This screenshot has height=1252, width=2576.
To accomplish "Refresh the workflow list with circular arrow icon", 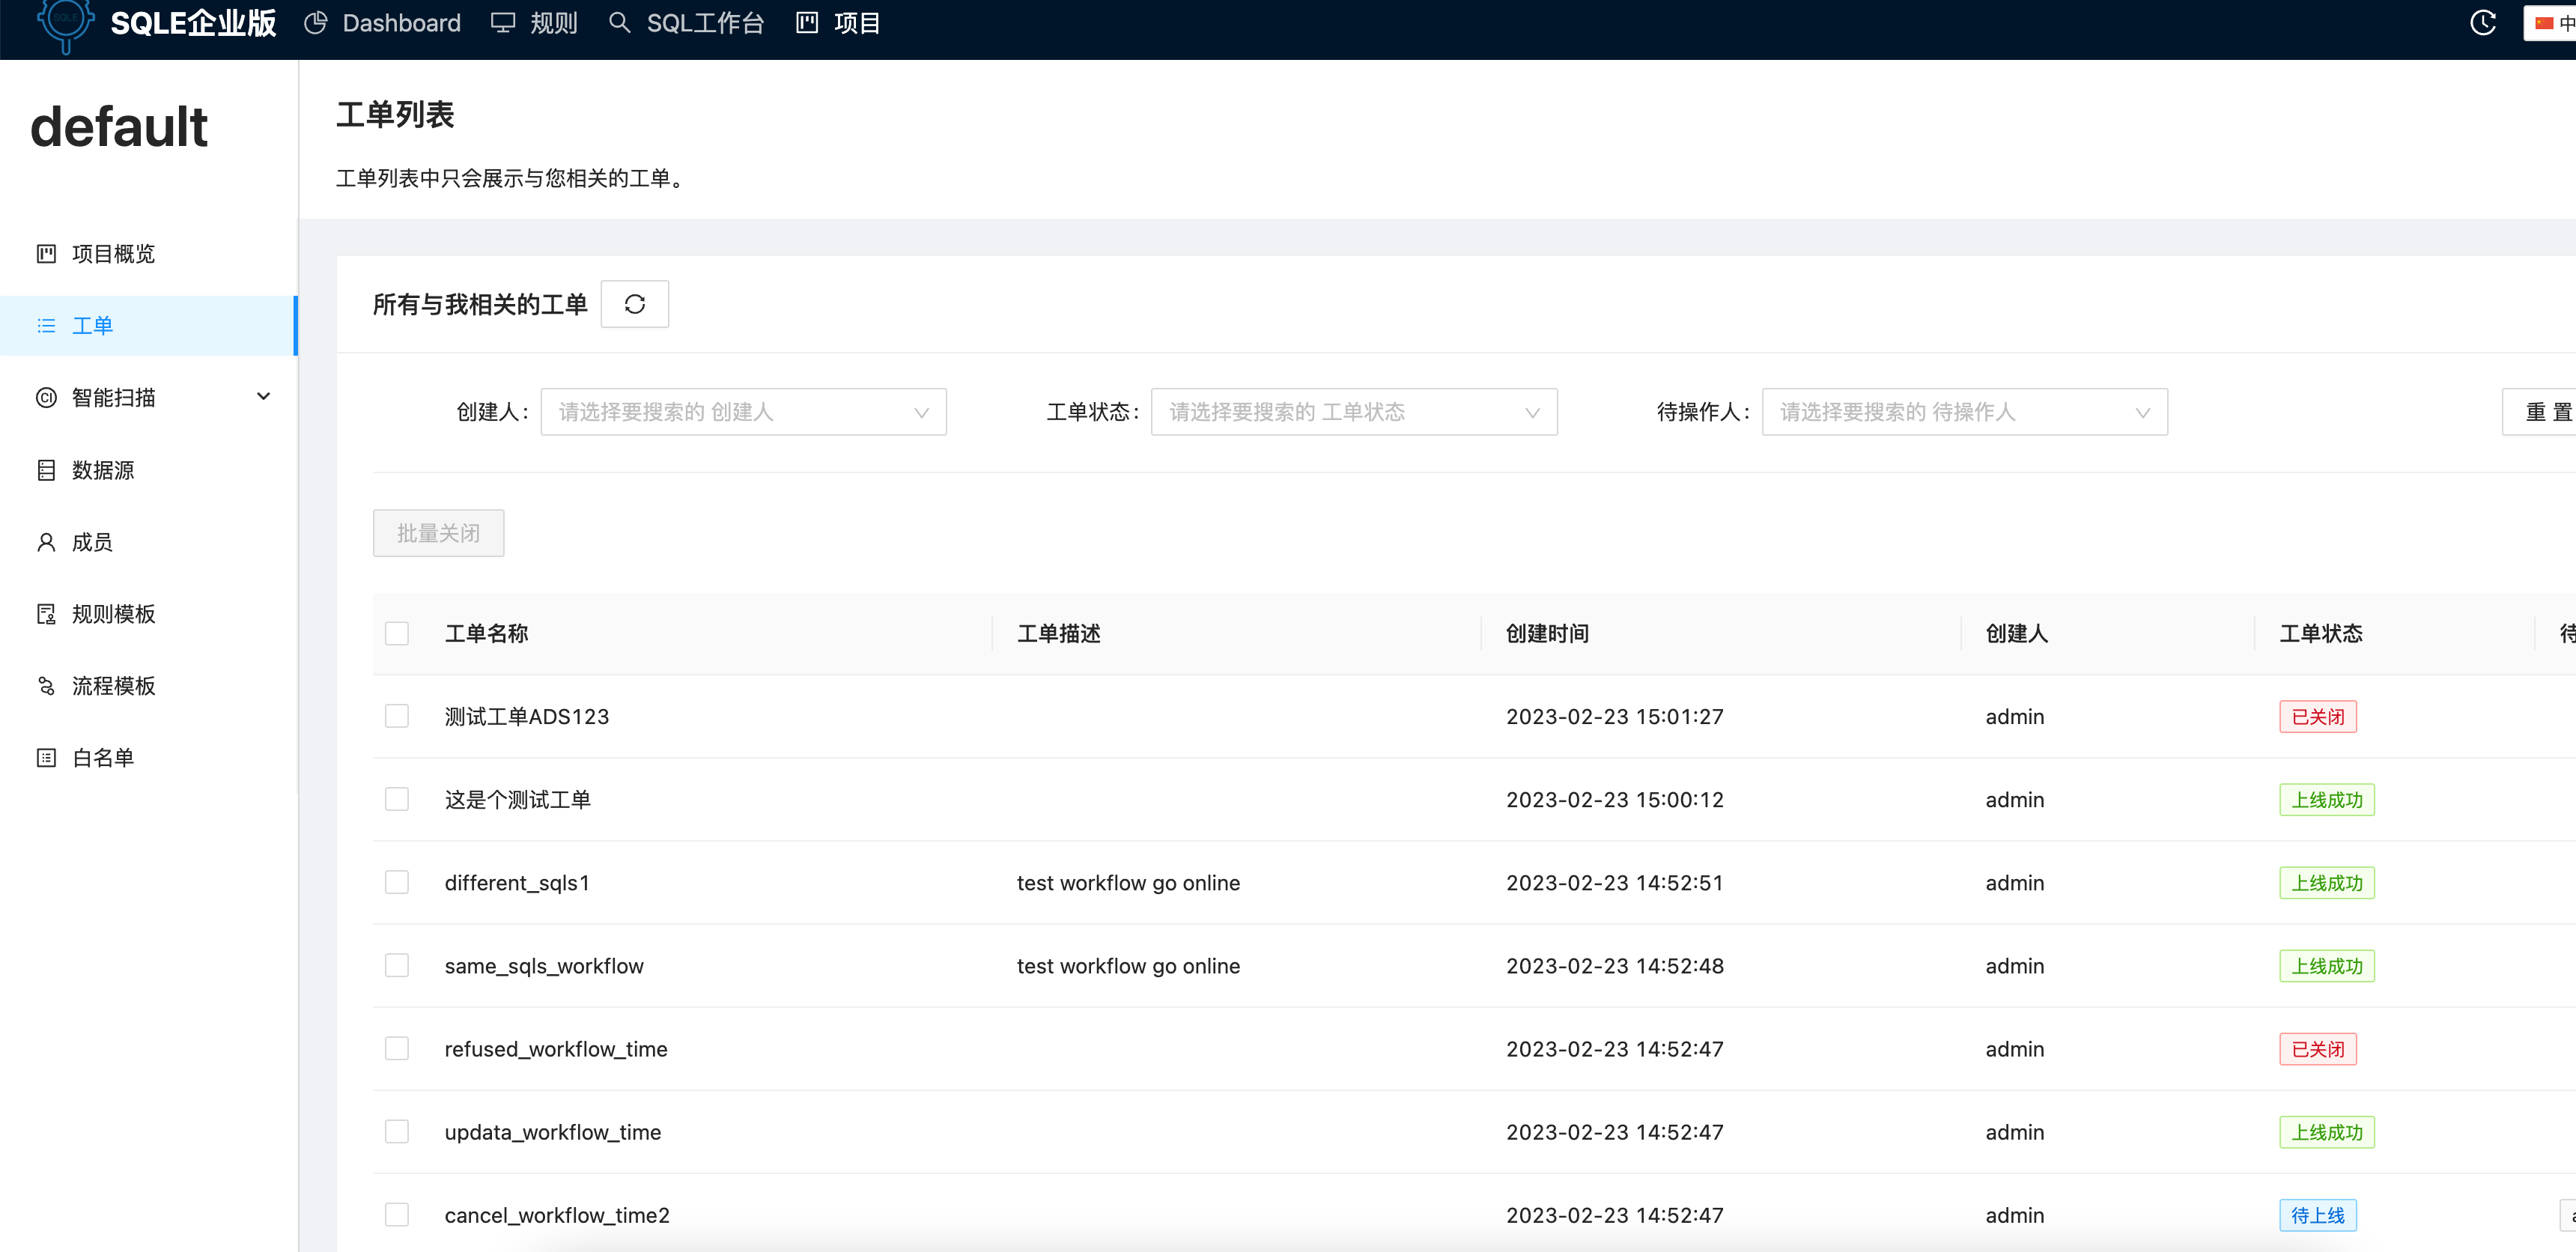I will [x=634, y=303].
